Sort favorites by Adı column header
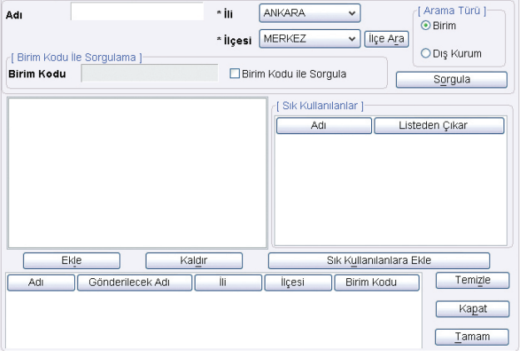 pos(323,126)
